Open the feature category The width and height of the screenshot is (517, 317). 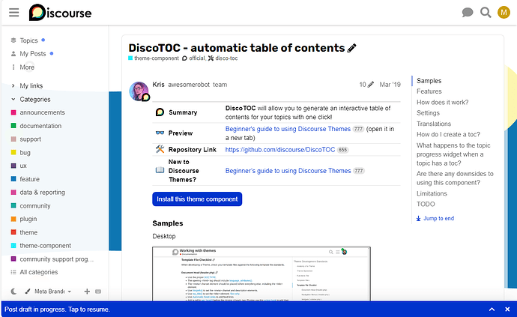coord(30,179)
